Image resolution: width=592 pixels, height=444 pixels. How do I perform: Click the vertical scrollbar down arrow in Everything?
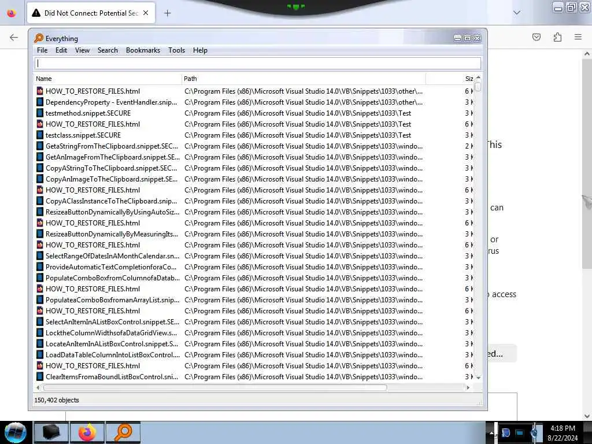coord(478,377)
